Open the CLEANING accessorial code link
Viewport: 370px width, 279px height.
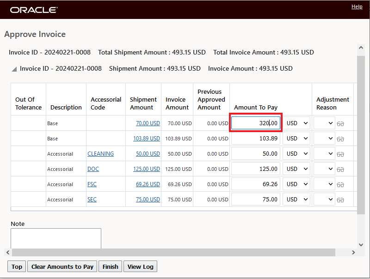tap(100, 154)
